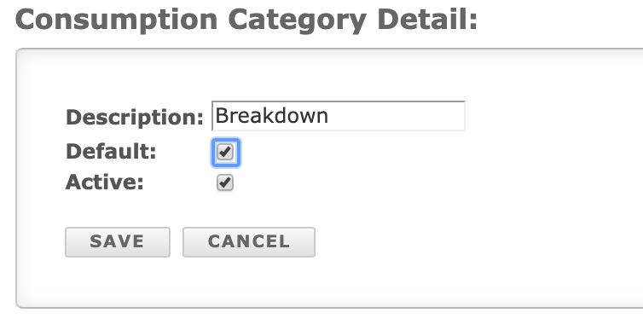Click empty space inside the Description field
643x336 pixels.
pyautogui.click(x=396, y=116)
